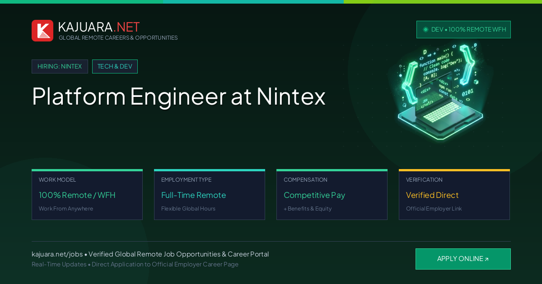Click the 'Full-Time Remote' value
The width and height of the screenshot is (542, 284).
pyautogui.click(x=193, y=195)
